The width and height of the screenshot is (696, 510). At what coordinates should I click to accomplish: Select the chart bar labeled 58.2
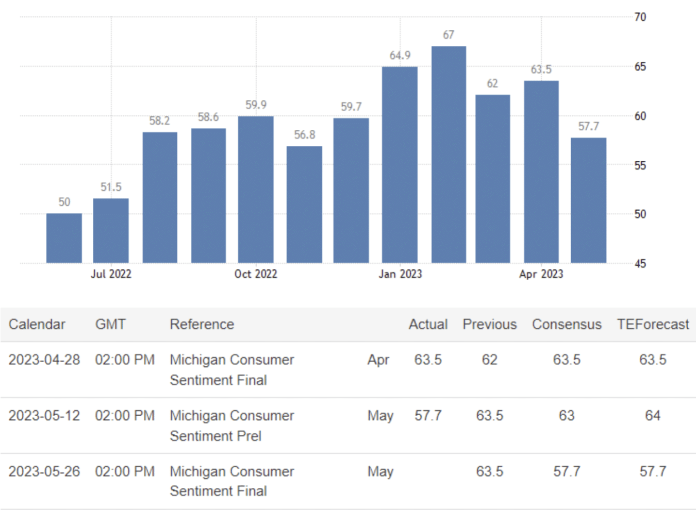pyautogui.click(x=160, y=197)
